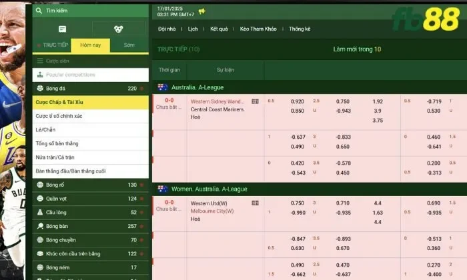Screen dimensions: 467x280
Task: Open stats icon for Western Sydney match
Action: click(255, 101)
